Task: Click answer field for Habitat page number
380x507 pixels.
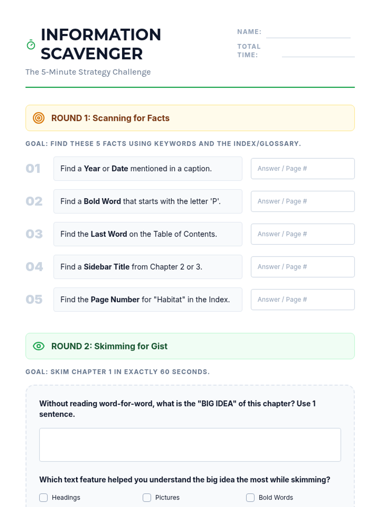Action: (303, 299)
